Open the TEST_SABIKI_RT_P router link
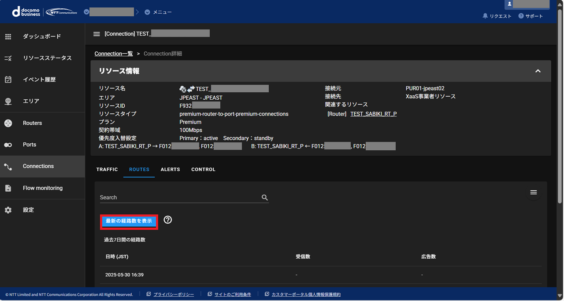Image resolution: width=564 pixels, height=301 pixels. (x=373, y=114)
